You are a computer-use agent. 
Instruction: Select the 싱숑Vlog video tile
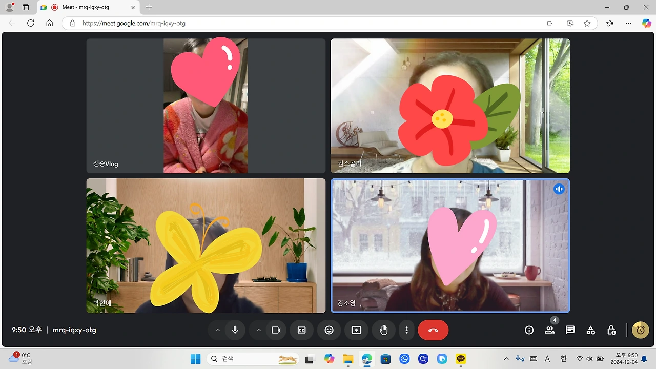[206, 106]
